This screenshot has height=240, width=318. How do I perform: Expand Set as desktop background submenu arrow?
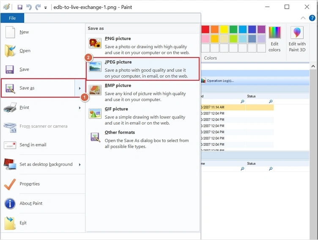[x=80, y=164]
